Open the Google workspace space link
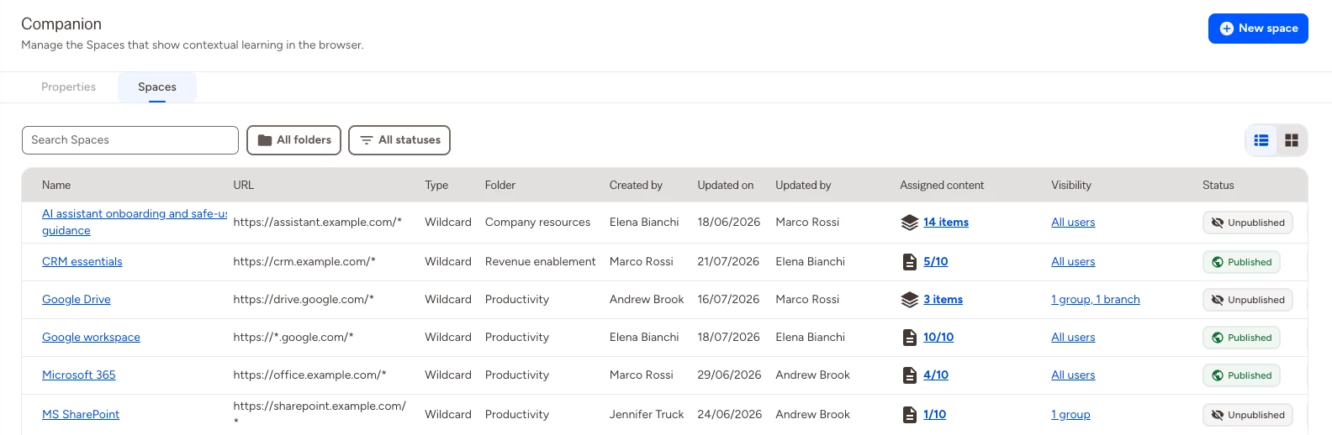The width and height of the screenshot is (1332, 435). [91, 338]
